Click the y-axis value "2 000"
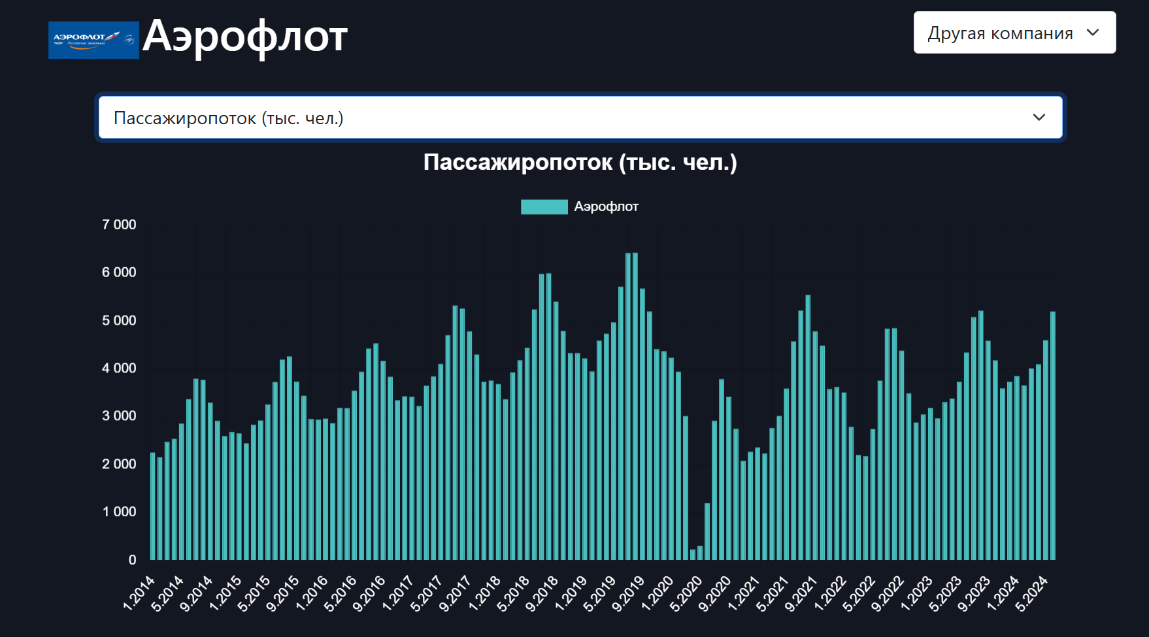This screenshot has width=1149, height=637. [x=119, y=465]
